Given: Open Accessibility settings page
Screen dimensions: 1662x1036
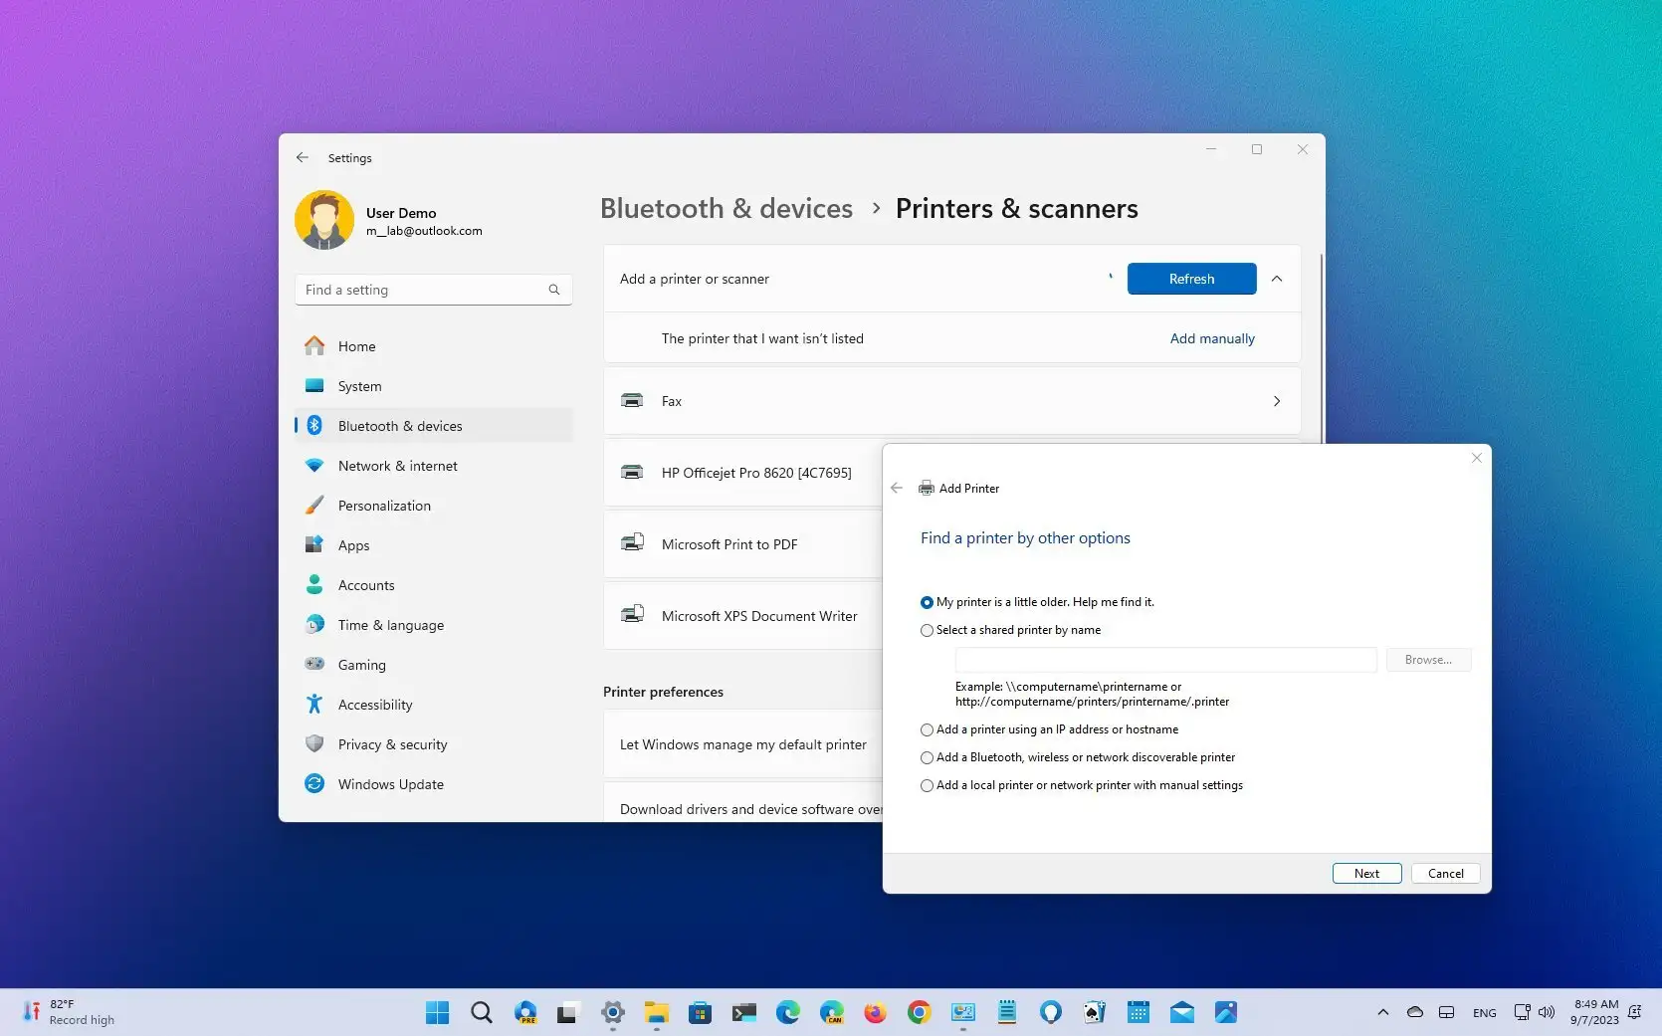Looking at the screenshot, I should [x=434, y=705].
